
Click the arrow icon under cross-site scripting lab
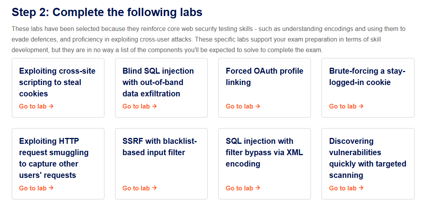point(51,106)
